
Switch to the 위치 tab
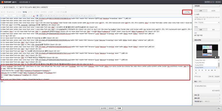200,81
